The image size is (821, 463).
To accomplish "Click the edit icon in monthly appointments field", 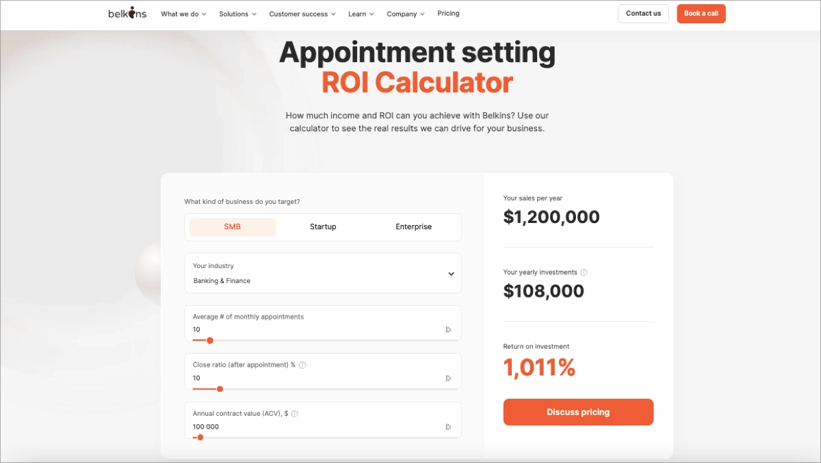I will pyautogui.click(x=448, y=329).
